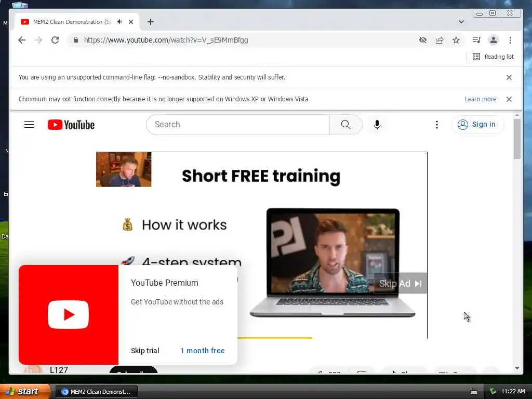This screenshot has height=399, width=532.
Task: Open the media controls icon
Action: click(x=477, y=40)
